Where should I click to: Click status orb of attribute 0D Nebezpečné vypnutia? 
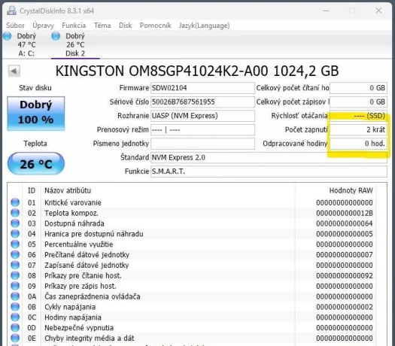[15, 328]
